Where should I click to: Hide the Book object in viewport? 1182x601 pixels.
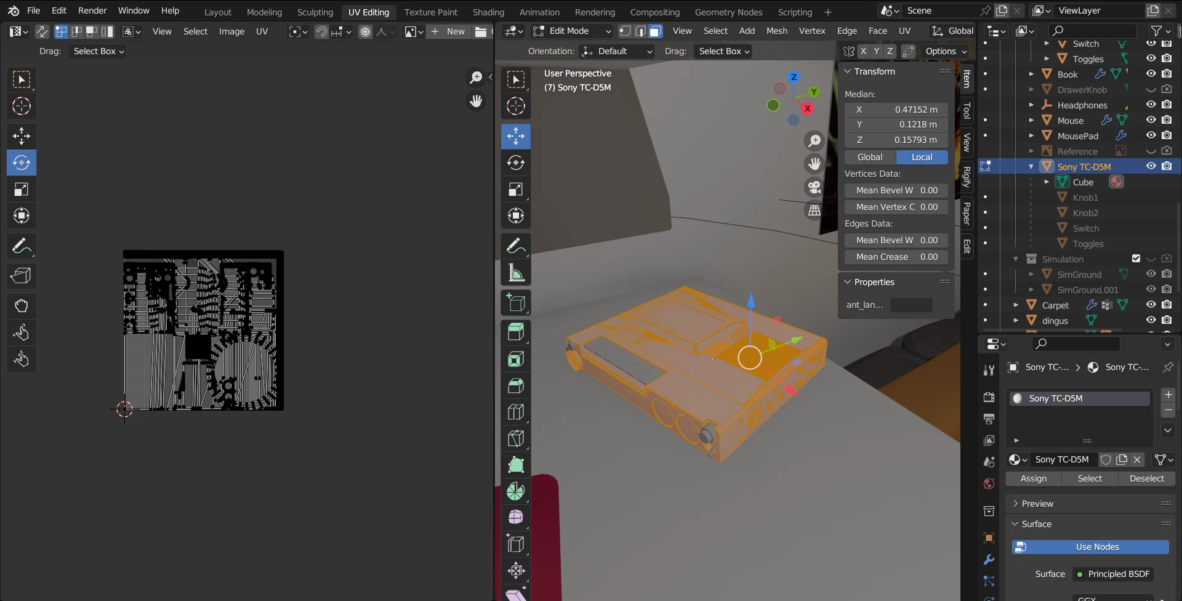pyautogui.click(x=1151, y=74)
